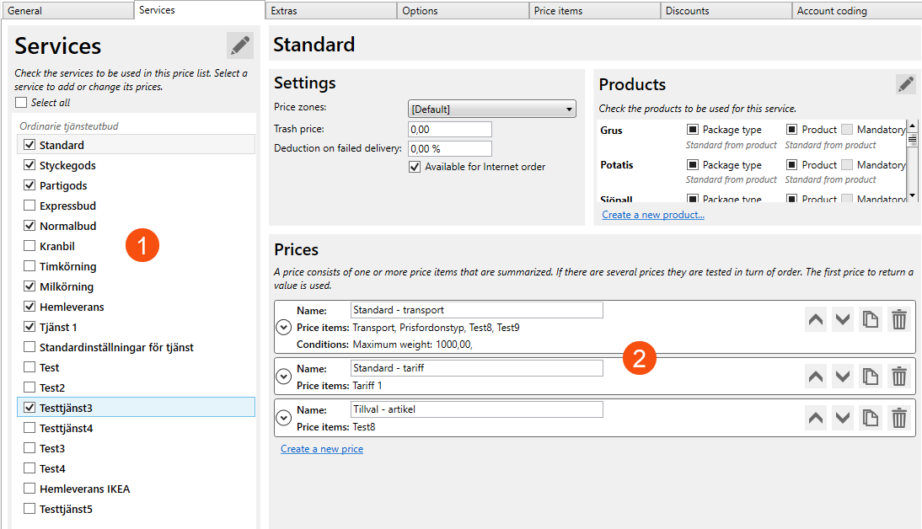Open the Price zones dropdown
922x529 pixels.
tap(491, 110)
